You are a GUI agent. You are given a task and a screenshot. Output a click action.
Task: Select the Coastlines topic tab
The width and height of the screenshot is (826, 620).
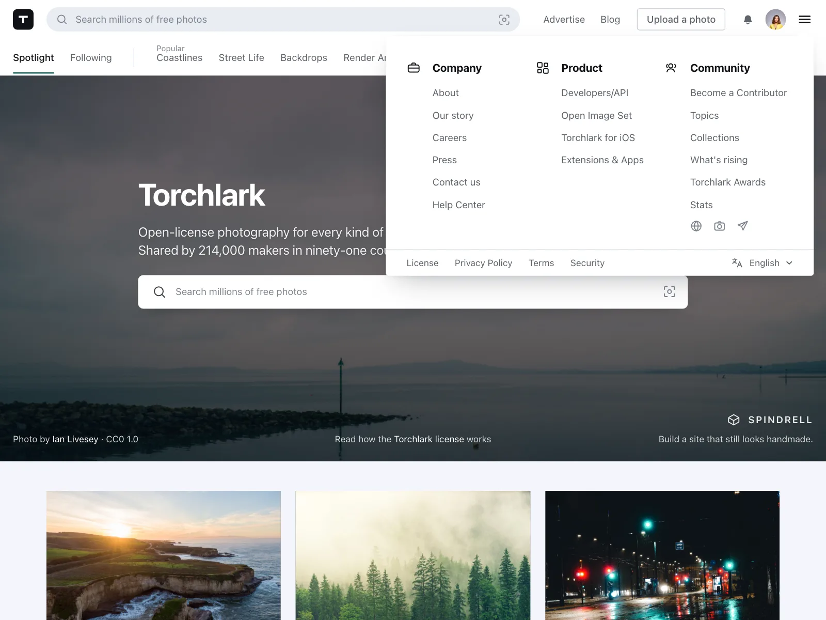180,58
